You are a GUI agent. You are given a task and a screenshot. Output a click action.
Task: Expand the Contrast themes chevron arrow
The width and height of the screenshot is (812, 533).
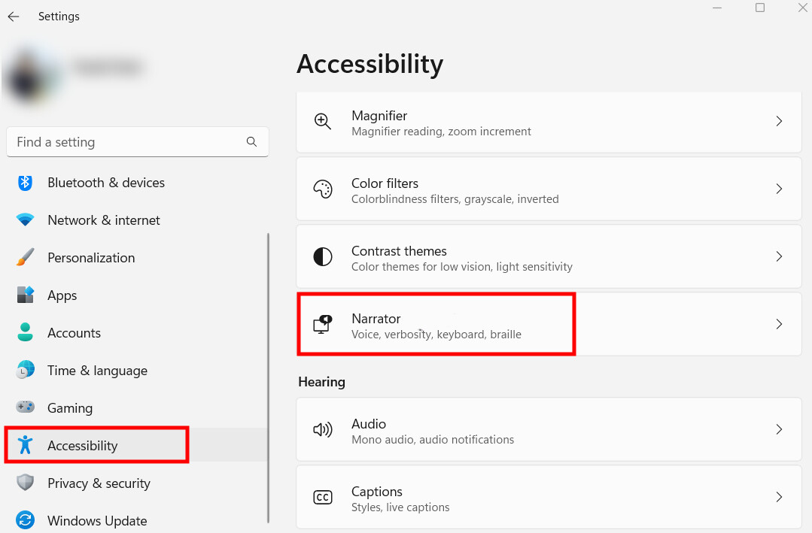pyautogui.click(x=779, y=256)
